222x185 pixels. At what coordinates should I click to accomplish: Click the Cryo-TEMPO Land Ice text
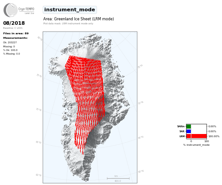26,10
